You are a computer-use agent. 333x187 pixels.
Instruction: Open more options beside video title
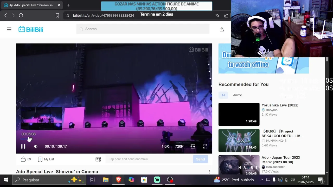(x=209, y=172)
